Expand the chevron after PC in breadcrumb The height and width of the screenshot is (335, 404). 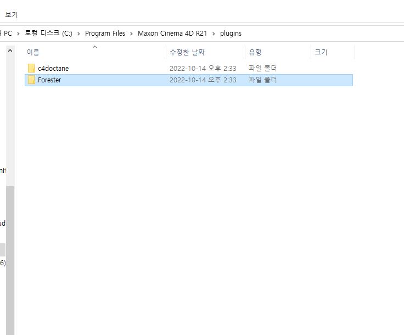click(19, 33)
